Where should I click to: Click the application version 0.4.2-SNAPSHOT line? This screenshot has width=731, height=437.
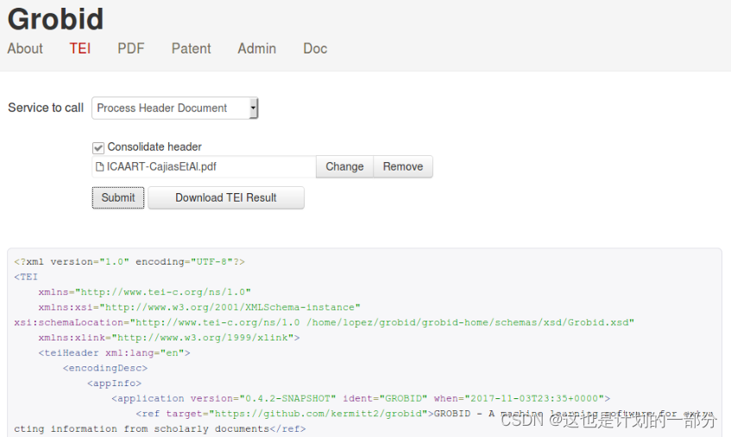(361, 398)
